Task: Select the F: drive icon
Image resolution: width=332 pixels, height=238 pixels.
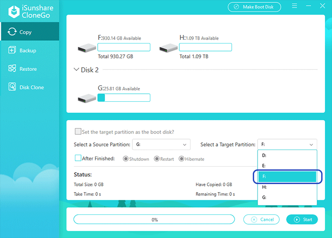Action: pos(87,48)
